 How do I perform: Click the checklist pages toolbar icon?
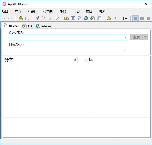pyautogui.click(x=99, y=18)
